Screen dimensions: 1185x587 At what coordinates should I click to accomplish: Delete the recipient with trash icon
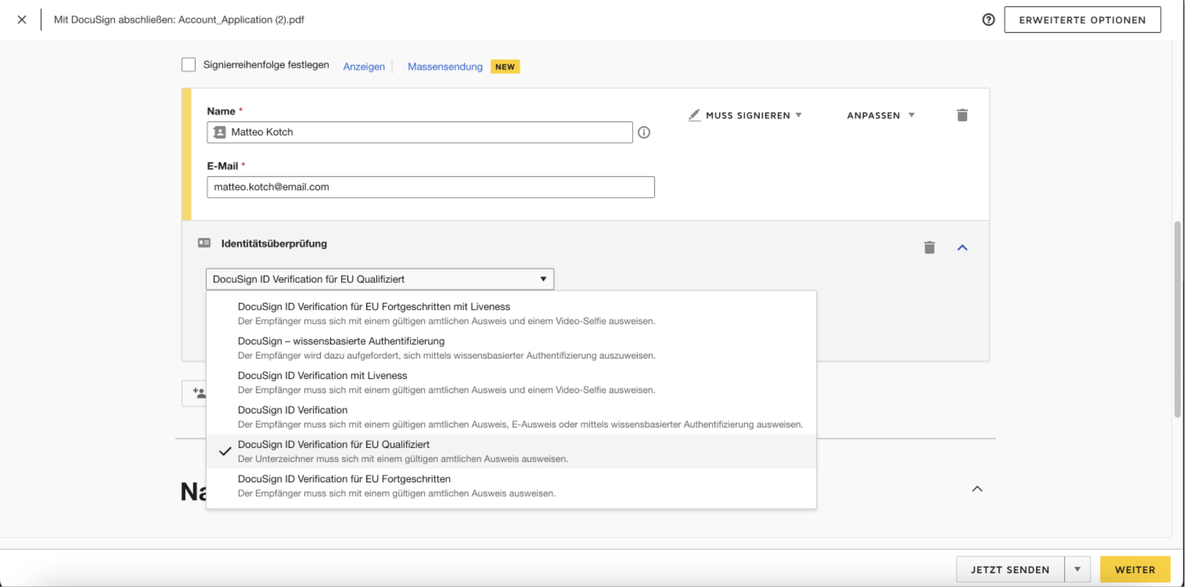pos(962,115)
